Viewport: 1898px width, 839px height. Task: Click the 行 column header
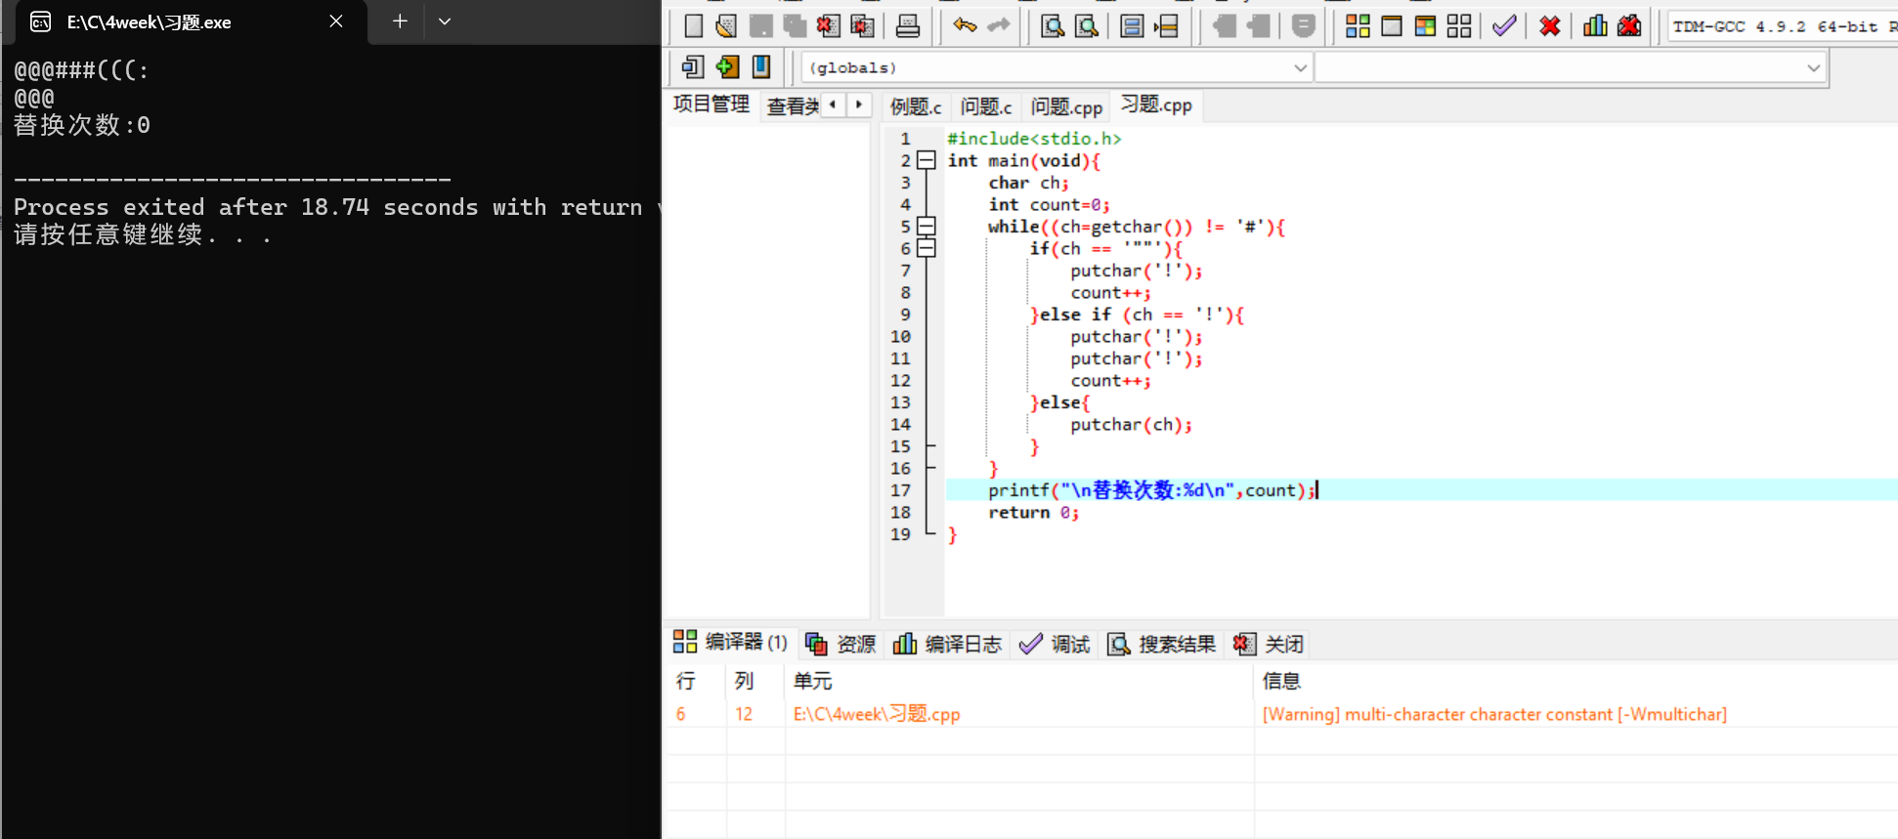coord(697,681)
